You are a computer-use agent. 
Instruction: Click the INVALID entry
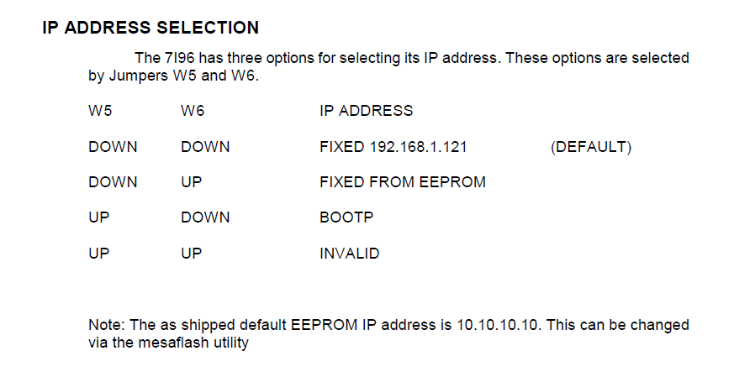click(x=349, y=253)
